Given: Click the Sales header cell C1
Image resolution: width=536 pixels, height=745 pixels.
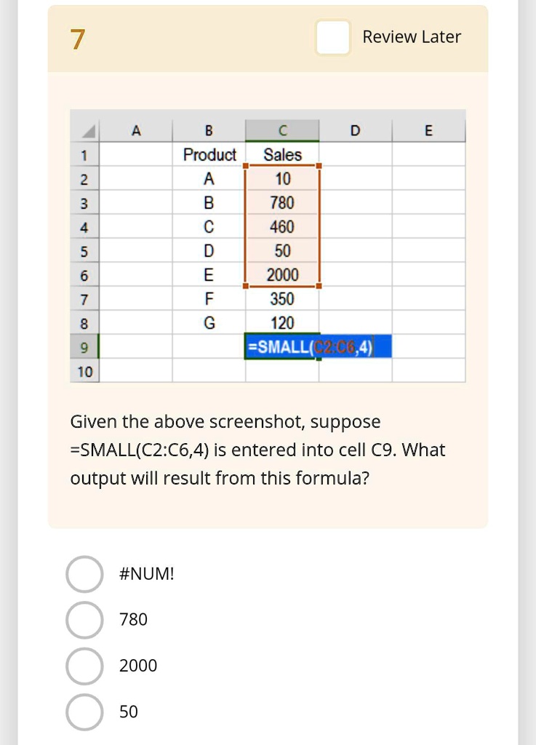Looking at the screenshot, I should click(282, 154).
